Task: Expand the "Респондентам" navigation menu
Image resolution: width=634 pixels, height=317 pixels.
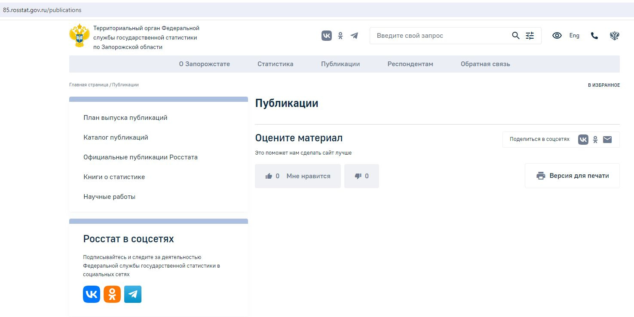Action: tap(410, 64)
